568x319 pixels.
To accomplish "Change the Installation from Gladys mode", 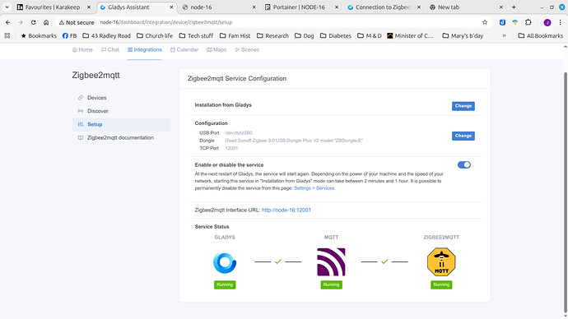I will click(463, 106).
